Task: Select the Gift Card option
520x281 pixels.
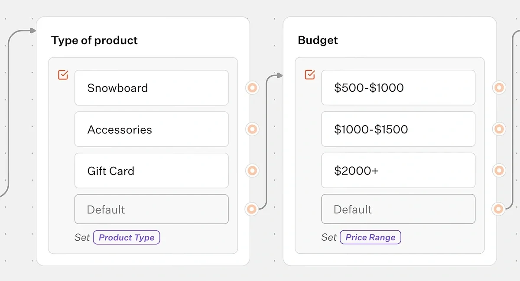Action: [x=151, y=171]
